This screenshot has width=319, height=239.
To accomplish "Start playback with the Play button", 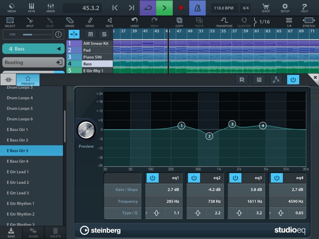I will point(164,8).
